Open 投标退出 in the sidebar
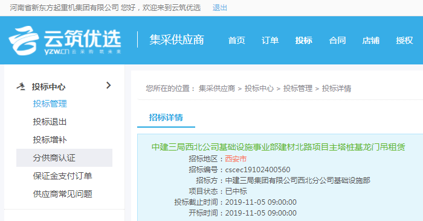This screenshot has height=221, width=423. [50, 122]
